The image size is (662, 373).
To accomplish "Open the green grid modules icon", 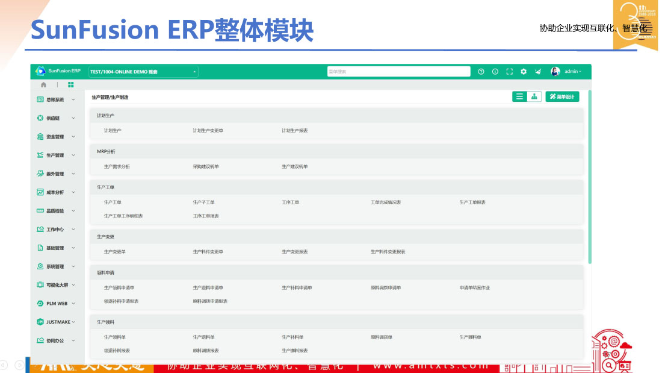I will (71, 85).
